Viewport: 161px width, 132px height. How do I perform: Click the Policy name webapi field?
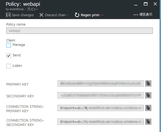point(79,31)
